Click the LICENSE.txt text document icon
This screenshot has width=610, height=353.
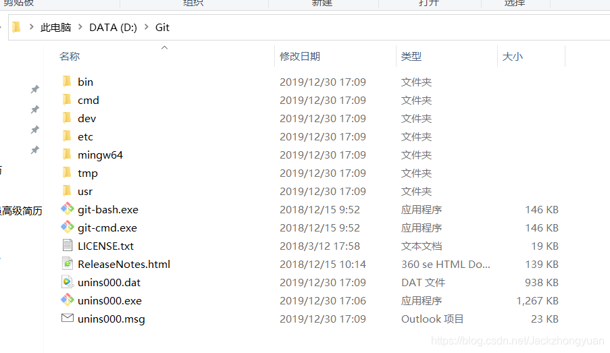pos(68,245)
